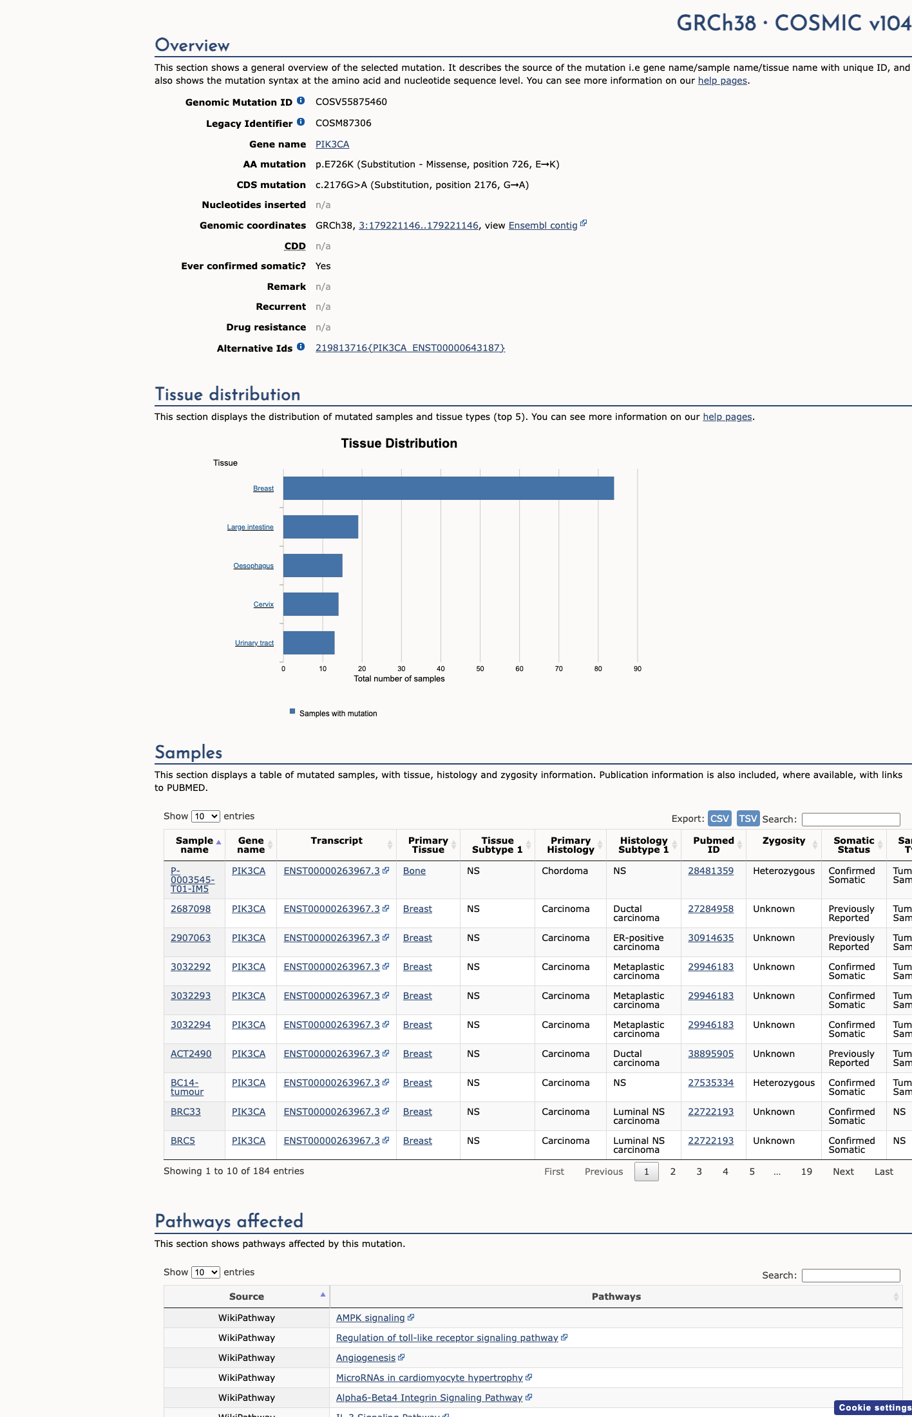The height and width of the screenshot is (1417, 912).
Task: Open Pathways Show entries dropdown
Action: [x=205, y=1272]
